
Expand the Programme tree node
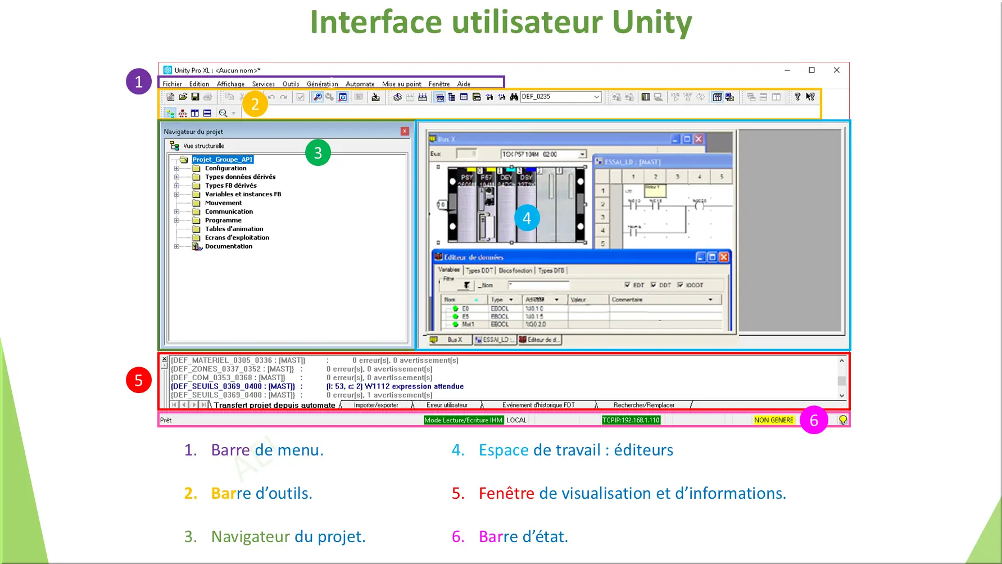177,220
